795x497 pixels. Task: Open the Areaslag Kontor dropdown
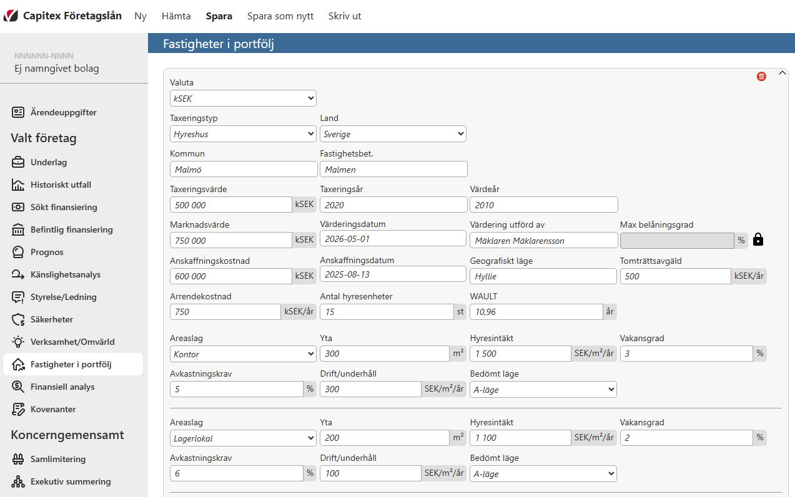click(x=243, y=354)
